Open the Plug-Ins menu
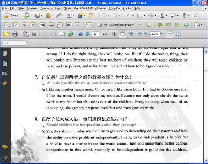This screenshot has height=164, width=208. [x=115, y=8]
